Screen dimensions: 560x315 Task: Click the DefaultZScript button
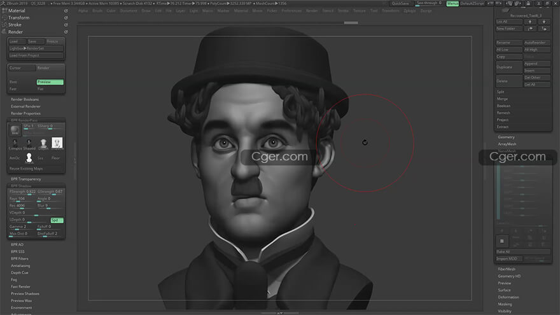click(472, 3)
